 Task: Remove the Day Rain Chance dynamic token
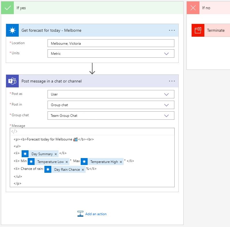(83, 170)
